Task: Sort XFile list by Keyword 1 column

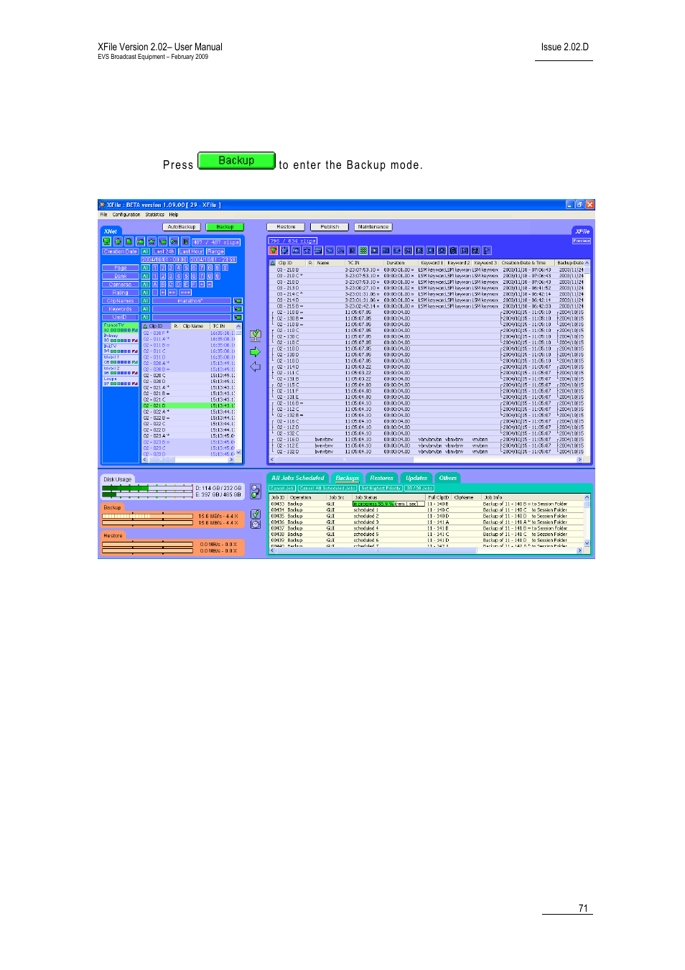Action: tap(432, 263)
